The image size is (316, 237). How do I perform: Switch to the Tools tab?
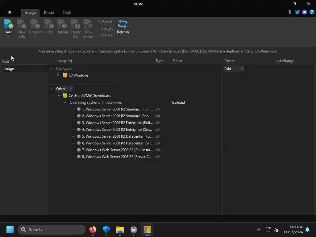pos(67,12)
